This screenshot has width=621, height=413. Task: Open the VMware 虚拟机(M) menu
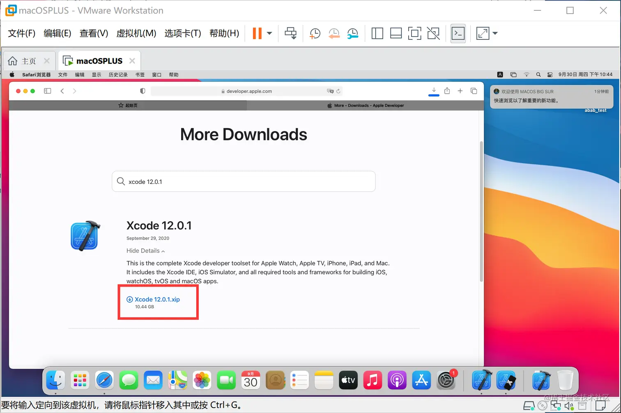coord(136,33)
